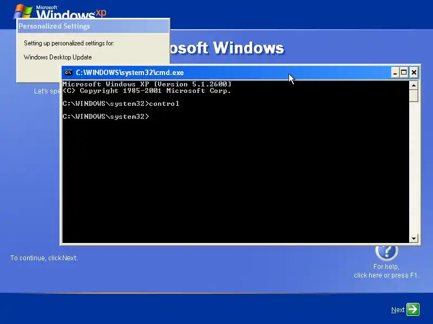Maximize the cmd.exe window
The width and height of the screenshot is (433, 324).
(x=404, y=72)
